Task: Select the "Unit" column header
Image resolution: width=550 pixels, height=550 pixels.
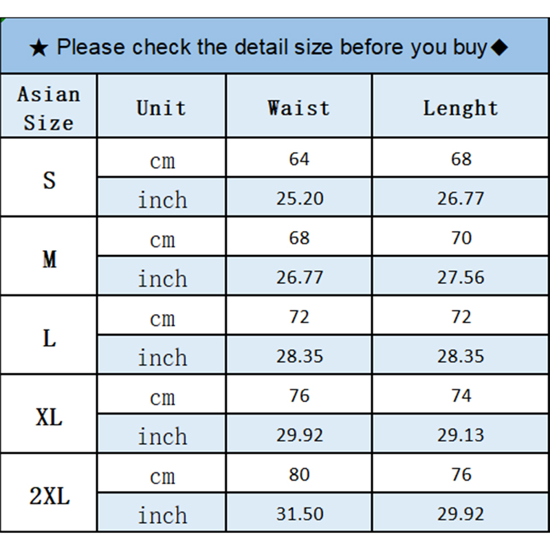Action: coord(162,108)
